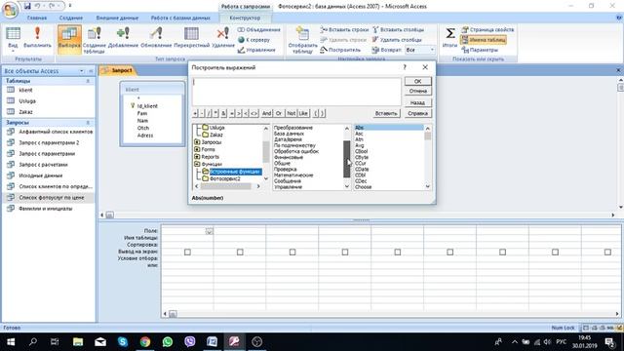Toggle first column Вывод на экран checkbox
The height and width of the screenshot is (351, 624).
pos(187,252)
